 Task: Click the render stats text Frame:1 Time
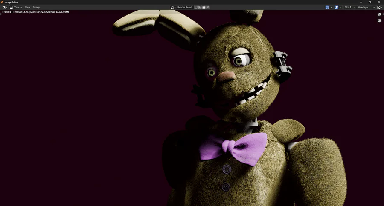35,12
